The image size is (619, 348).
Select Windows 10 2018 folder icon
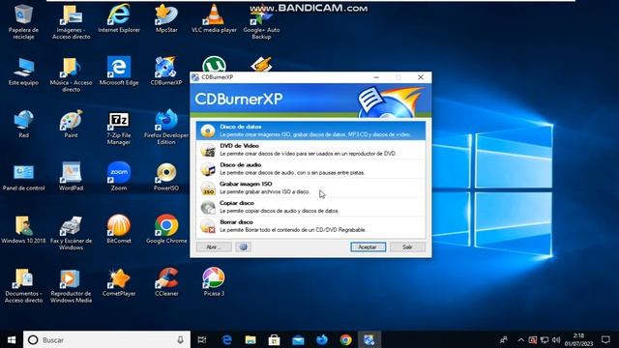tap(23, 230)
